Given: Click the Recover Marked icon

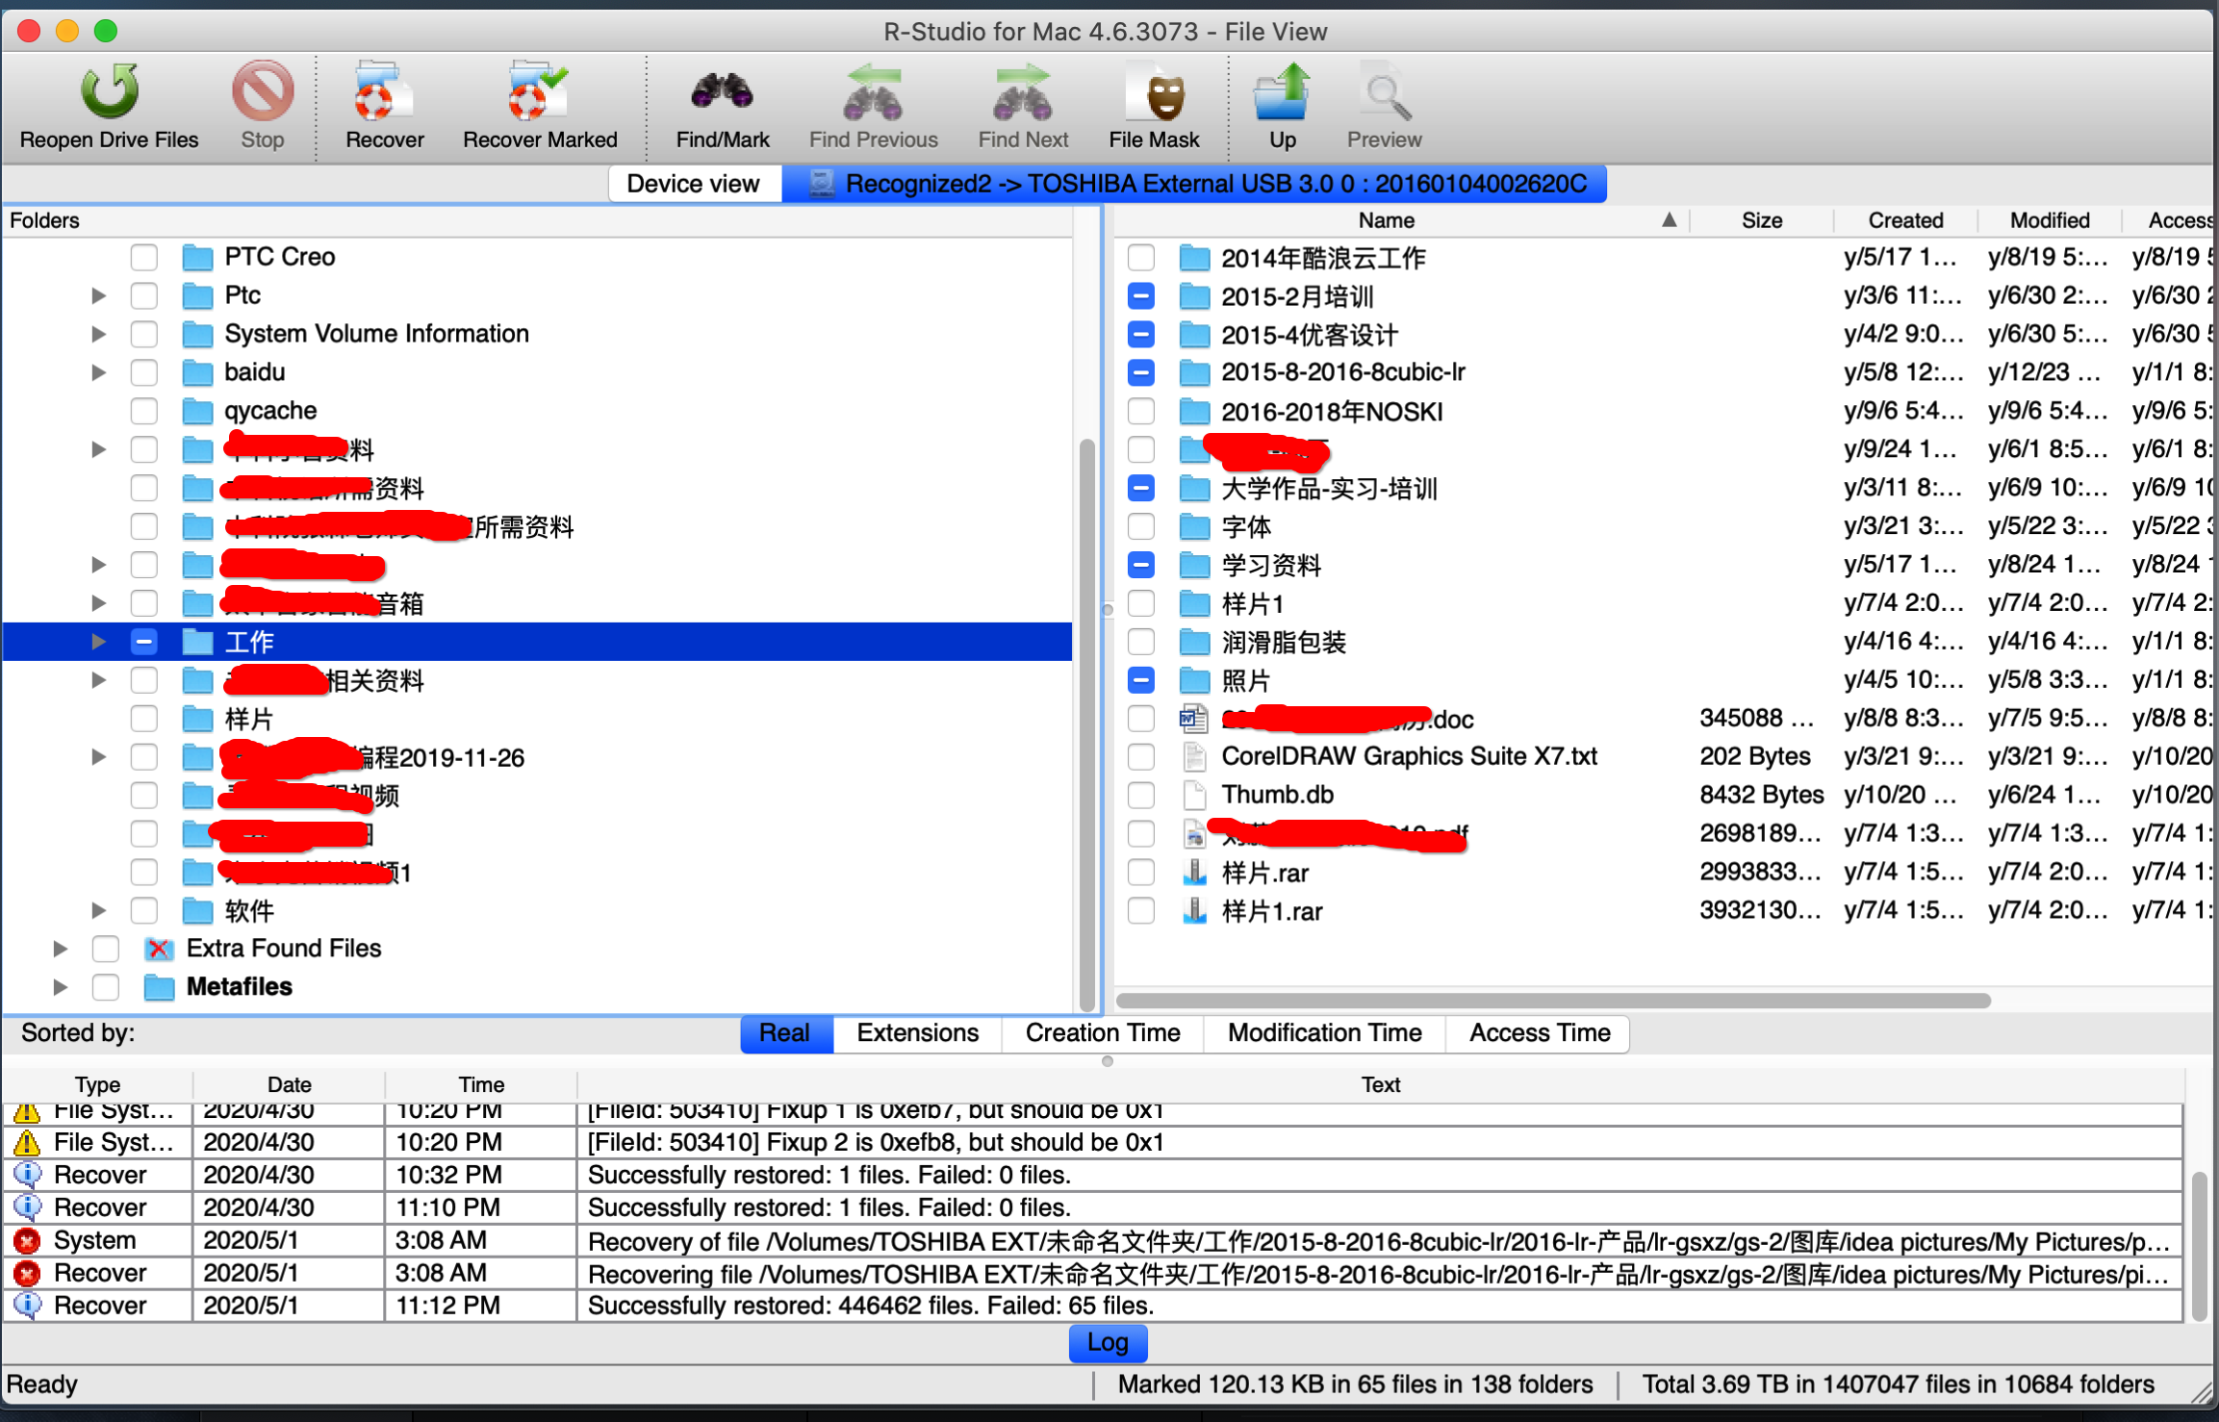Looking at the screenshot, I should coord(539,96).
